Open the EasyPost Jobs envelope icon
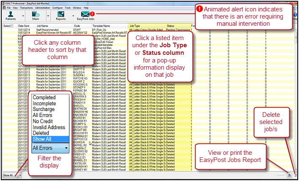The width and height of the screenshot is (299, 181). [85, 14]
